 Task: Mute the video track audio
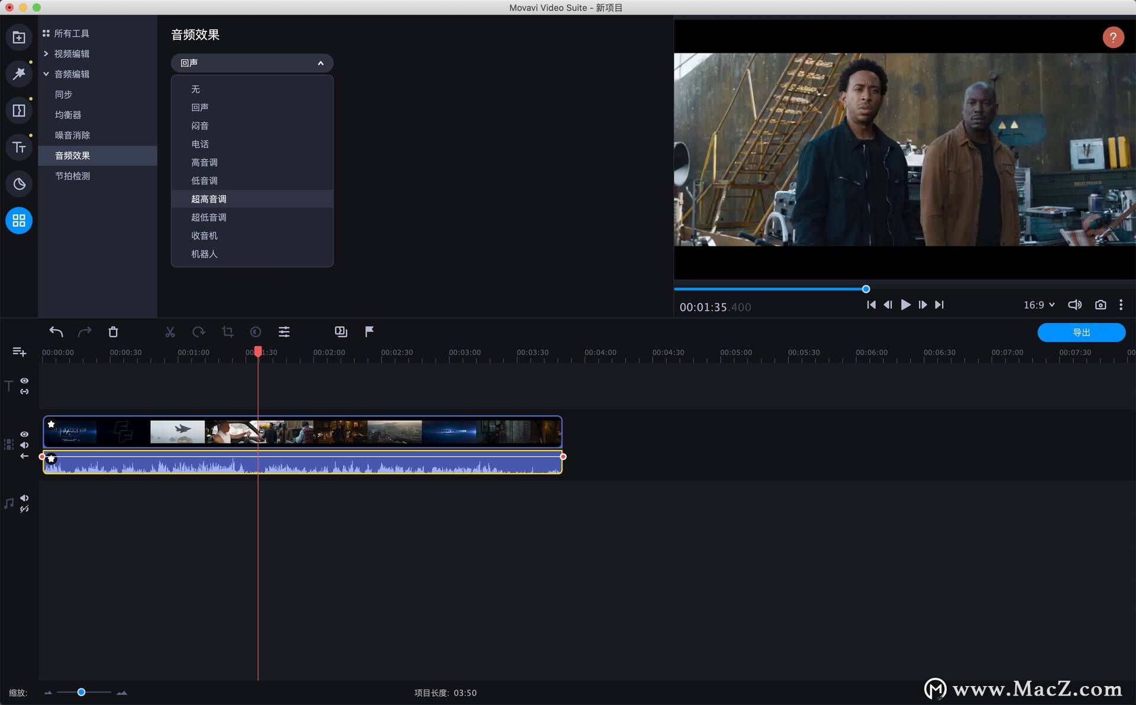[x=24, y=445]
